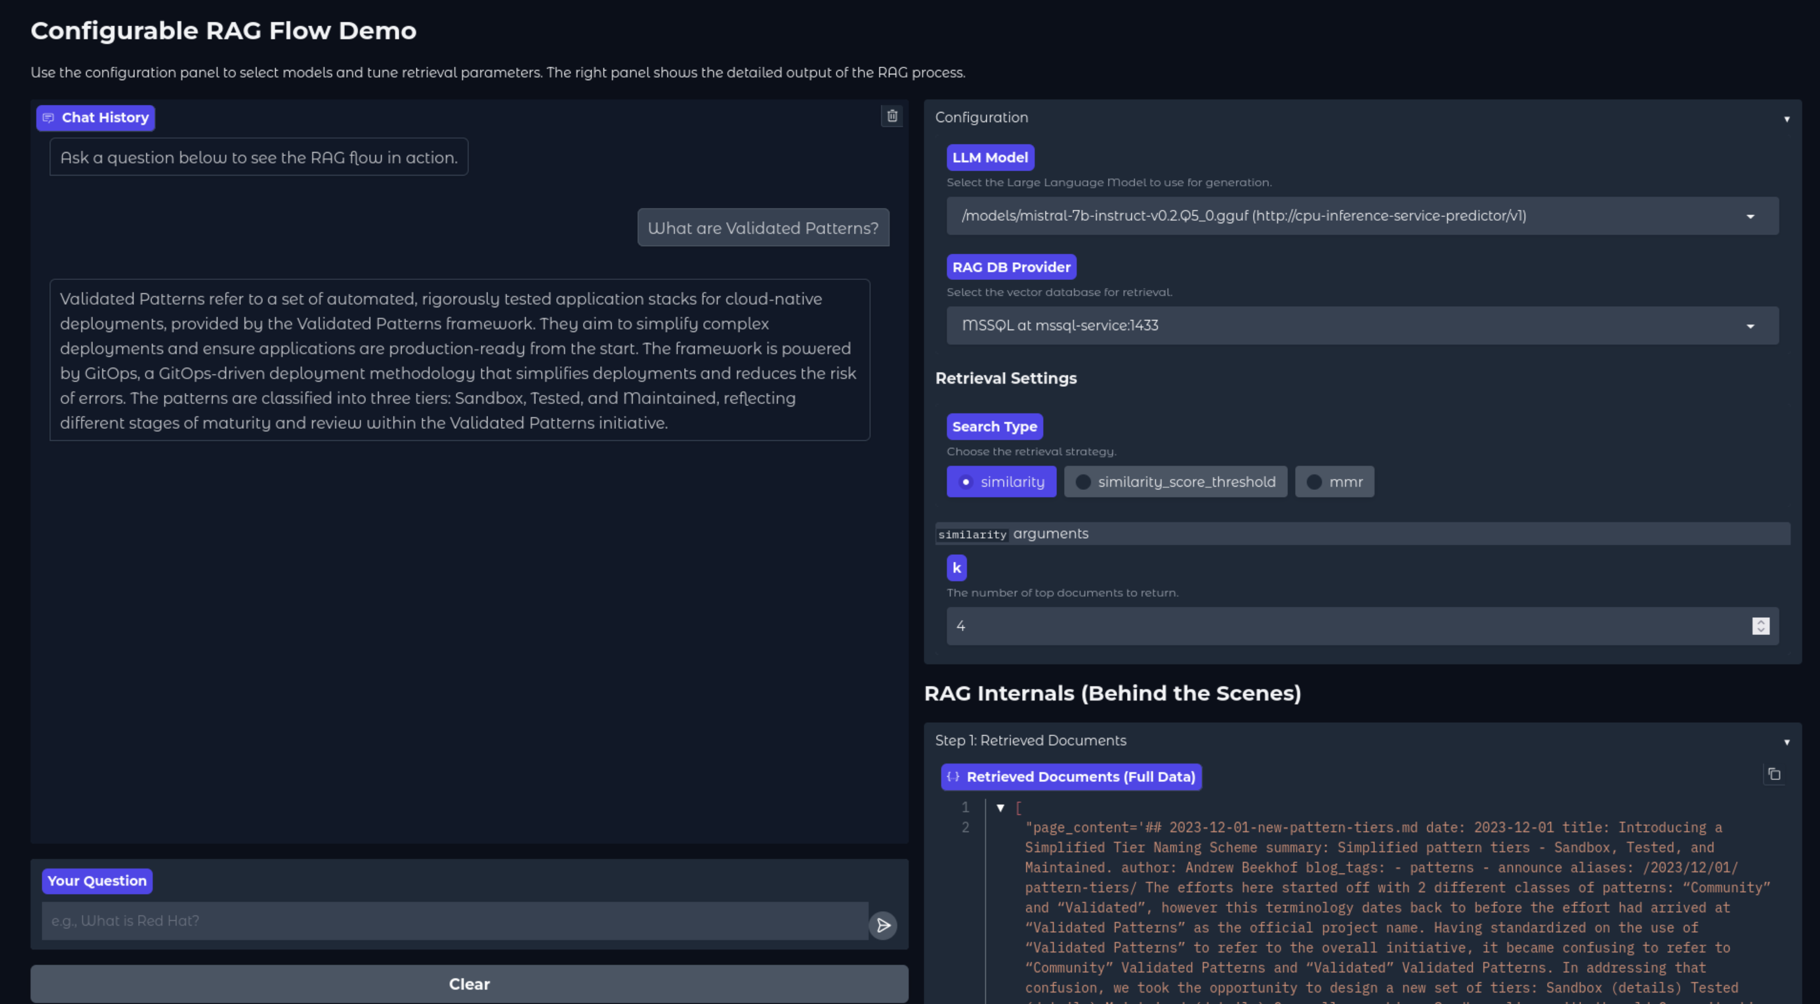
Task: Click the Your Question input field
Action: pos(454,921)
